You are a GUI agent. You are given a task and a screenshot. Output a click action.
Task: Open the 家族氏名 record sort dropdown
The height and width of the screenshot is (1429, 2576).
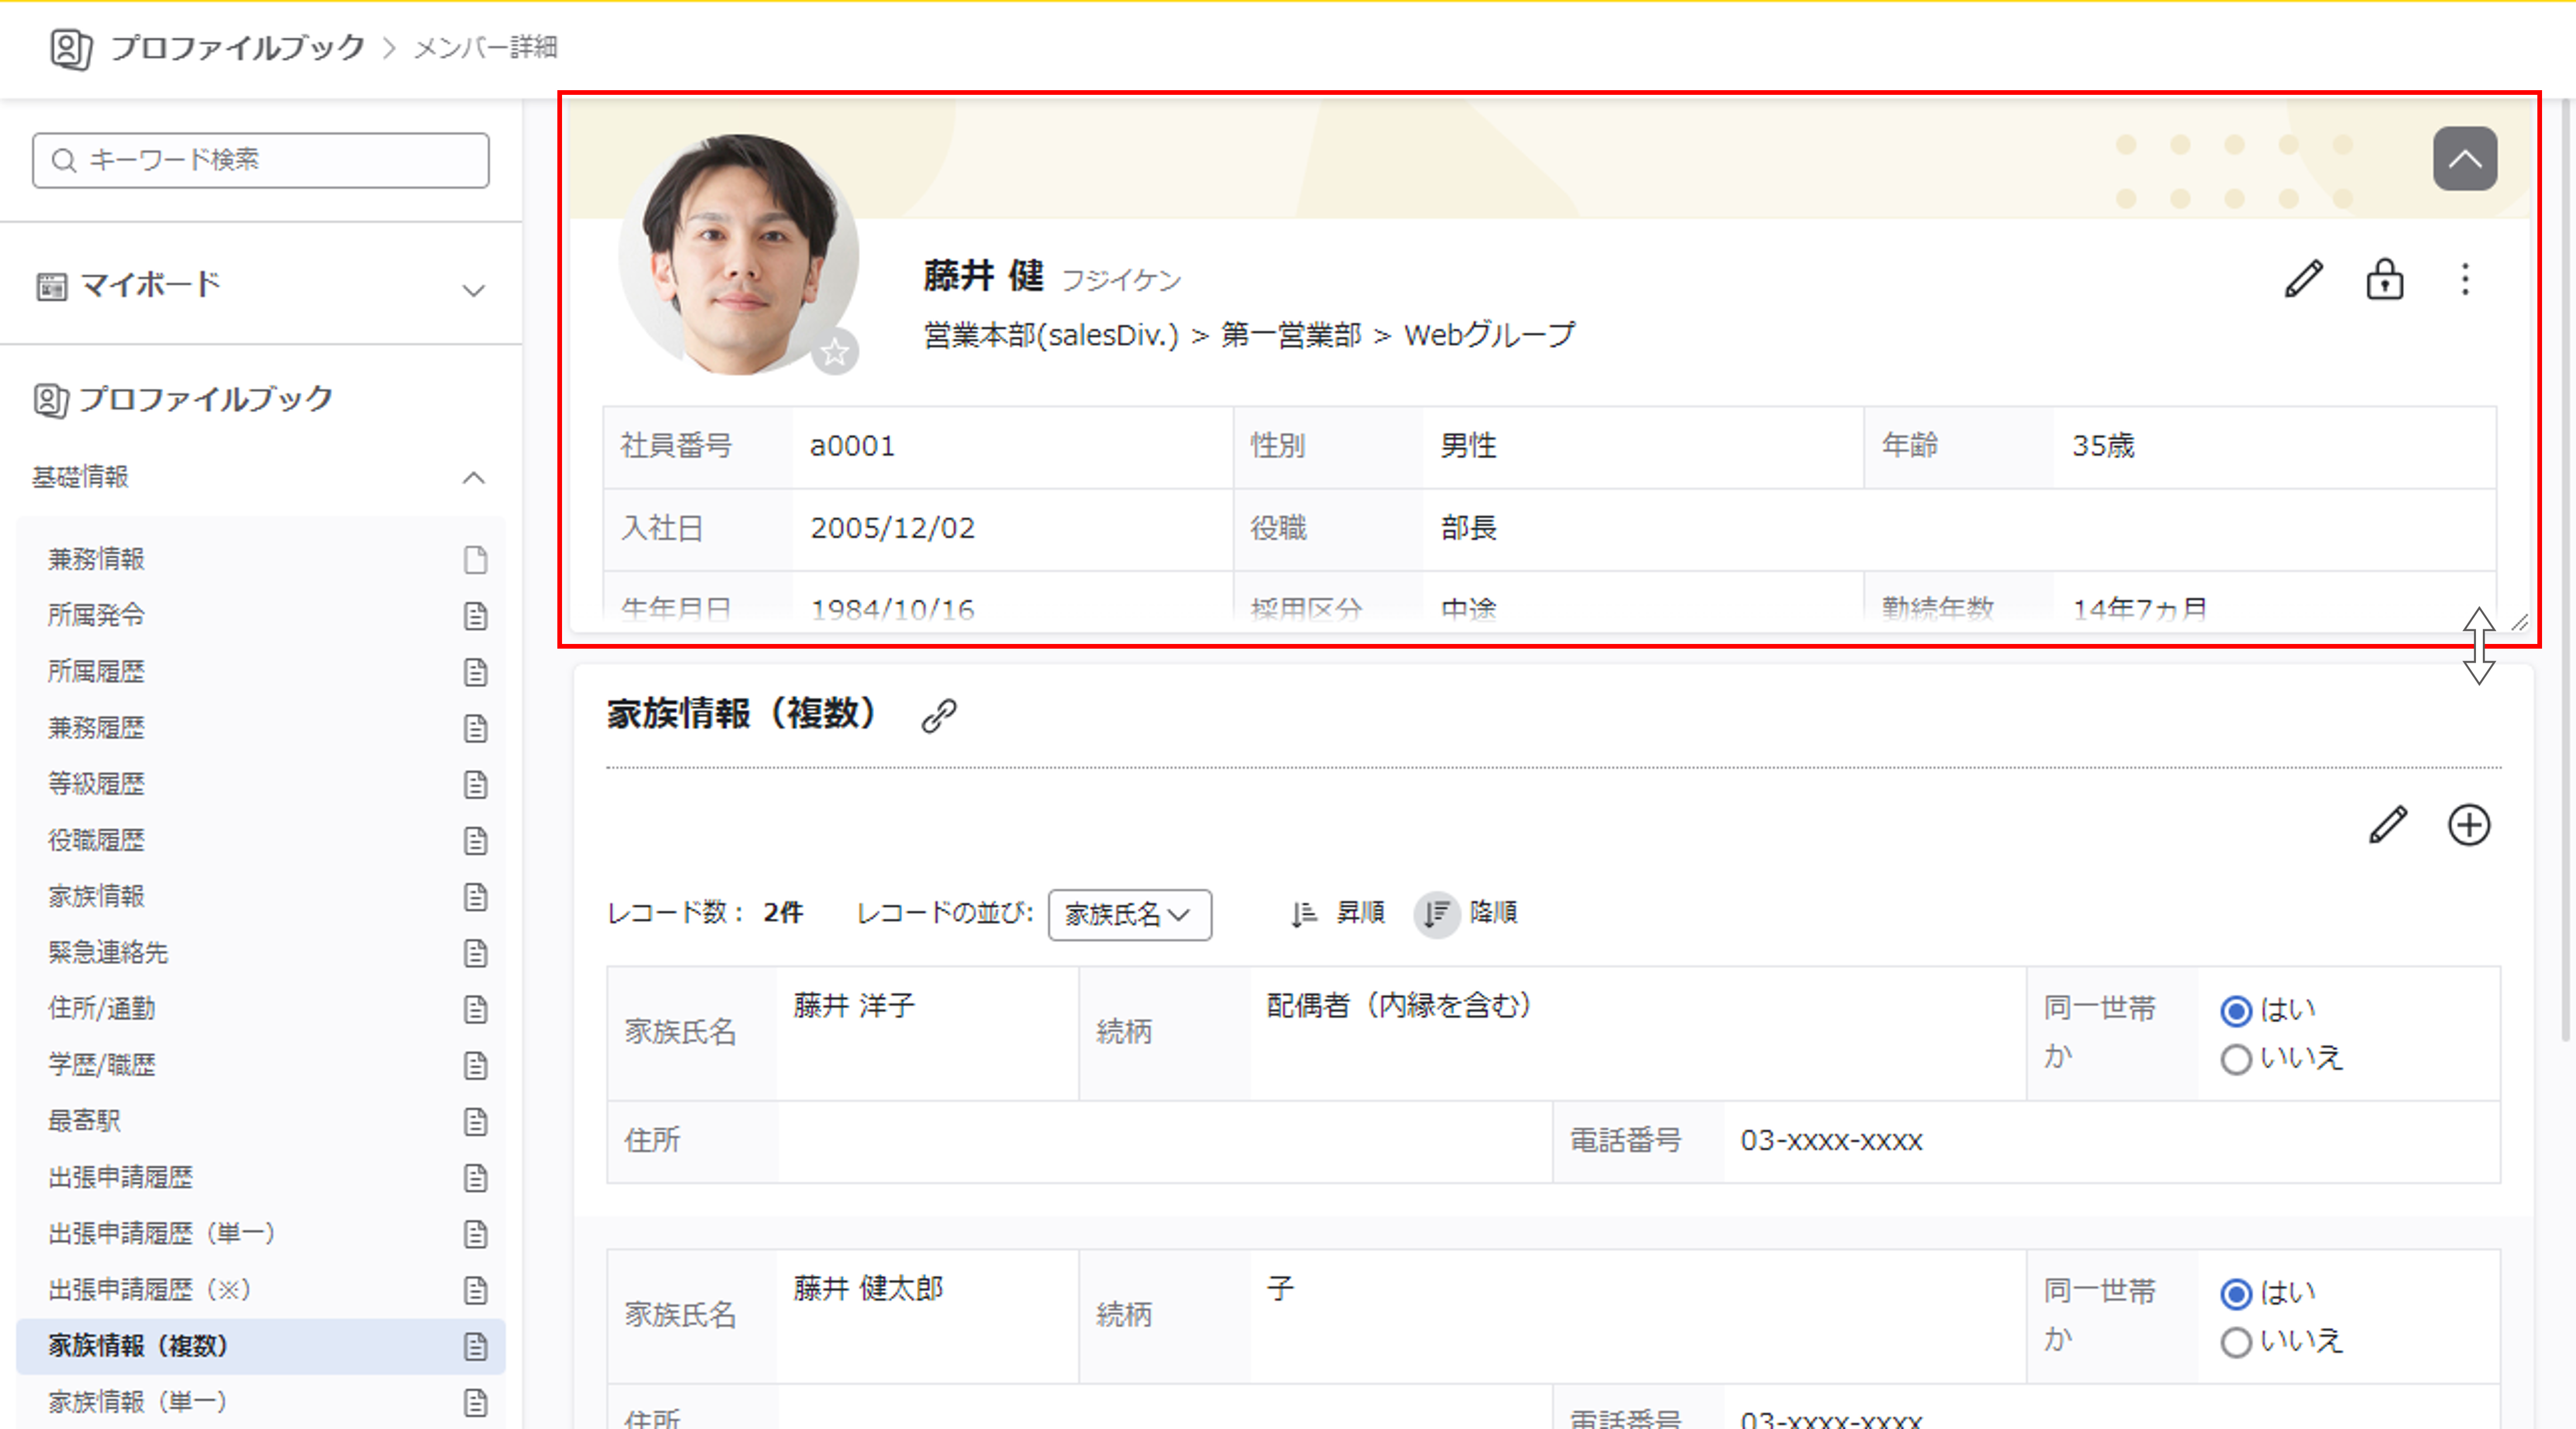[x=1129, y=914]
